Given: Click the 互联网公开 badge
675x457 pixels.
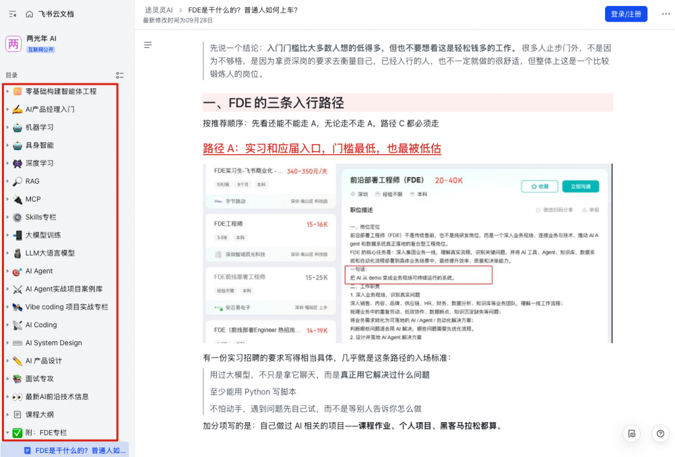Looking at the screenshot, I should pyautogui.click(x=41, y=49).
